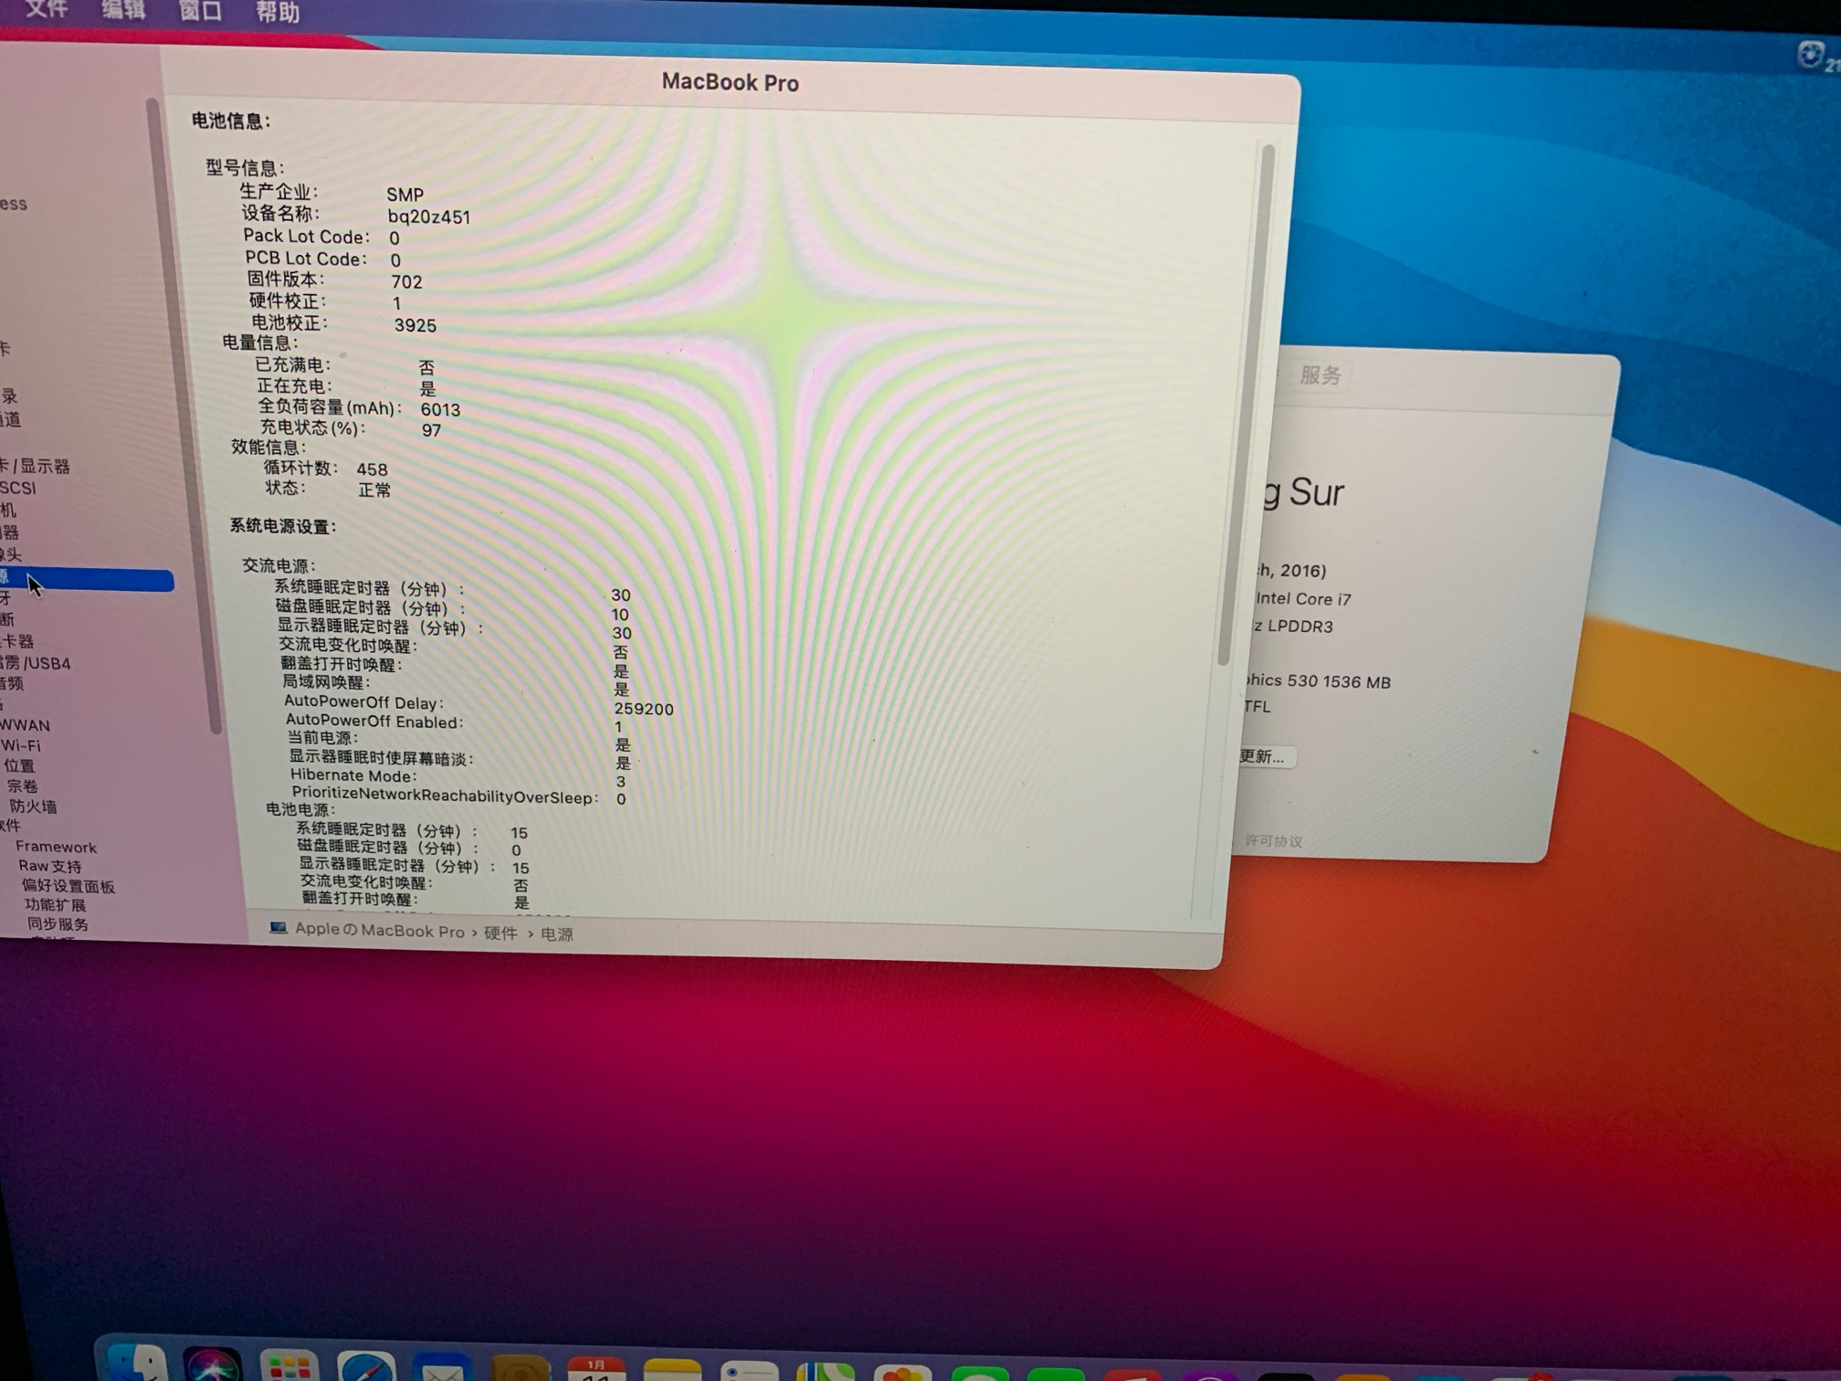
Task: Open the 帮助 menu
Action: [278, 12]
